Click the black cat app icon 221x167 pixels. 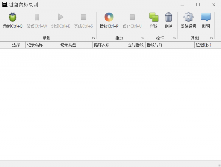5,5
